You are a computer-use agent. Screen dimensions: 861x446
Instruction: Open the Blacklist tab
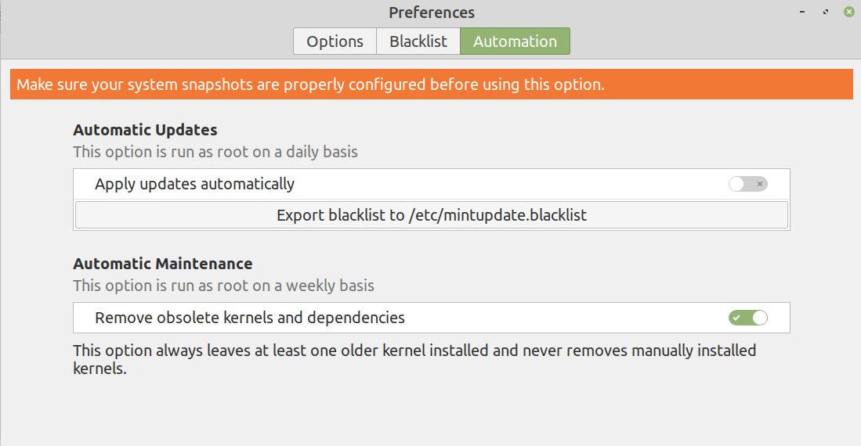418,41
